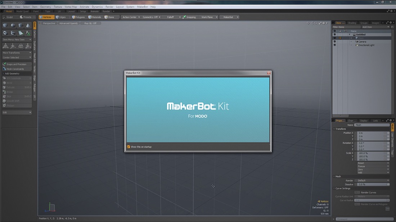The height and width of the screenshot is (222, 396).
Task: Select the Sphere primitive tool
Action: (13, 26)
